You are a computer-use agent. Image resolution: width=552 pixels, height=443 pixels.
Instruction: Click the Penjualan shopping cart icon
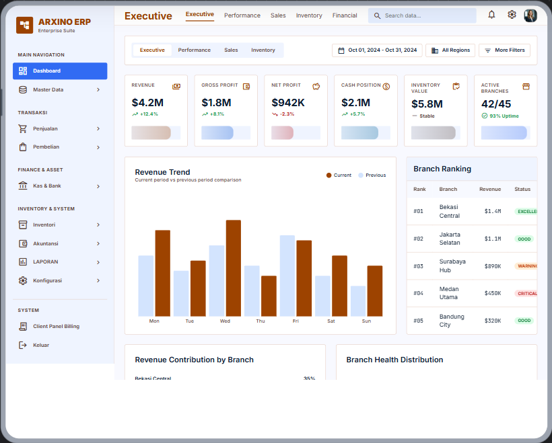pyautogui.click(x=23, y=128)
